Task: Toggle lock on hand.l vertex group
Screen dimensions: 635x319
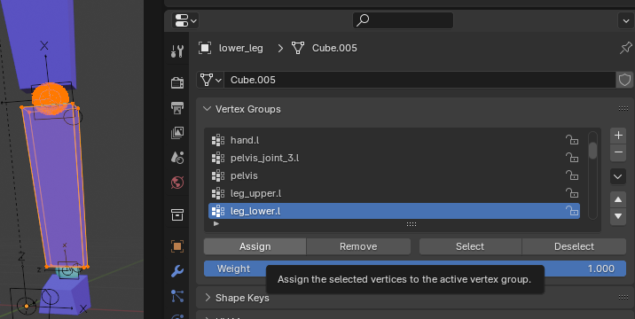Action: [572, 140]
